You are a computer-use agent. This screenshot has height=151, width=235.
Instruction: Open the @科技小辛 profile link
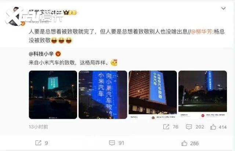click(x=41, y=54)
